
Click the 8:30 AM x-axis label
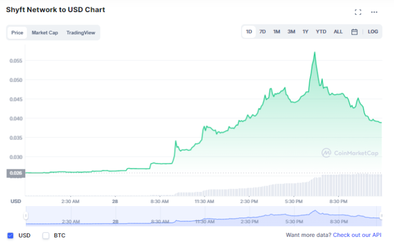pyautogui.click(x=160, y=201)
